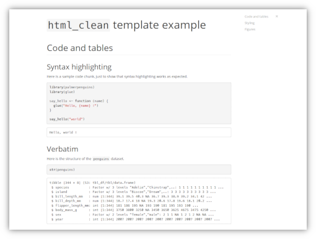Click the glue("Hello, {name} !") line
The height and width of the screenshot is (239, 316).
pyautogui.click(x=76, y=106)
